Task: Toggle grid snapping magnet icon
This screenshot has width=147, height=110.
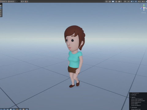Action: pyautogui.click(x=26, y=2)
